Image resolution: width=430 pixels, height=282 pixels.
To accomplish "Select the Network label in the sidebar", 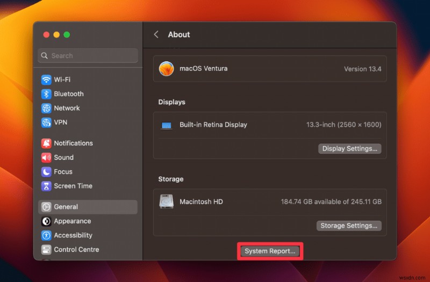I will coord(67,109).
